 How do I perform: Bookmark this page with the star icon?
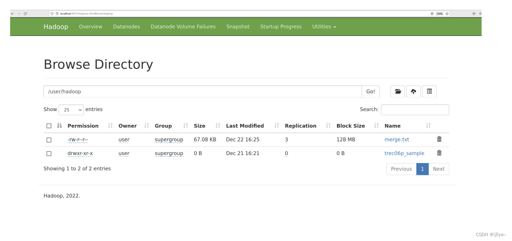pyautogui.click(x=447, y=13)
